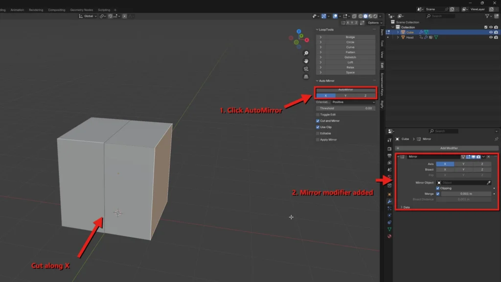Click the viewport zoom magnifier icon
Screen dimensions: 501x282
pyautogui.click(x=306, y=53)
